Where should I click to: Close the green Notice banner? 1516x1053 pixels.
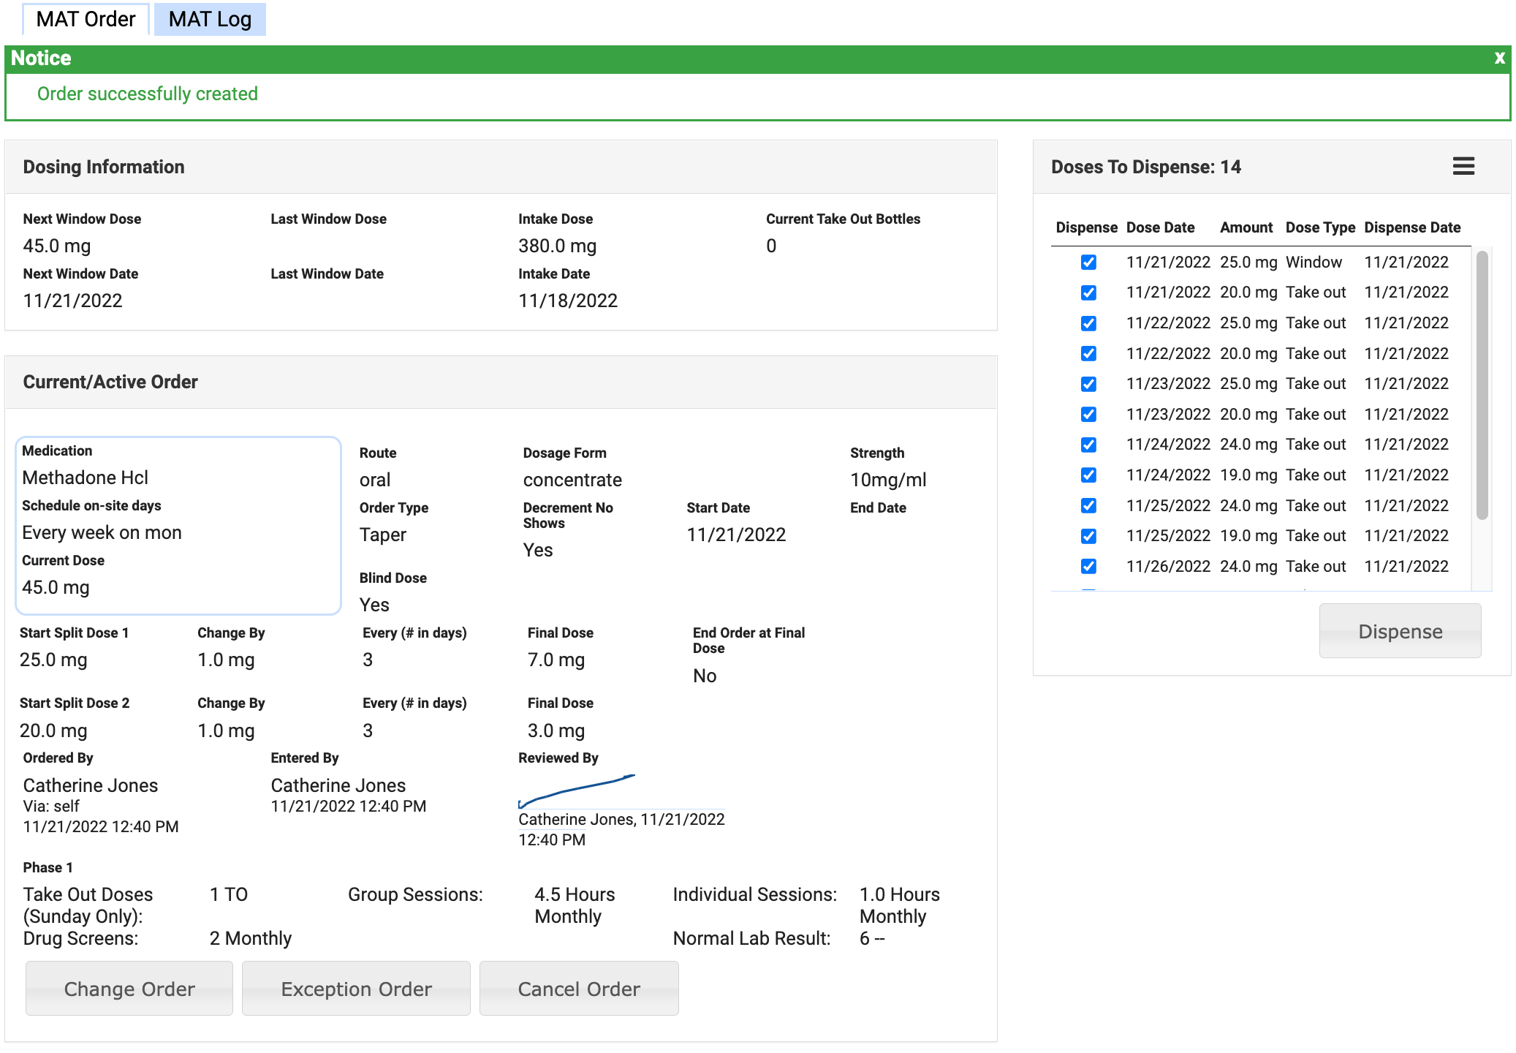point(1499,58)
